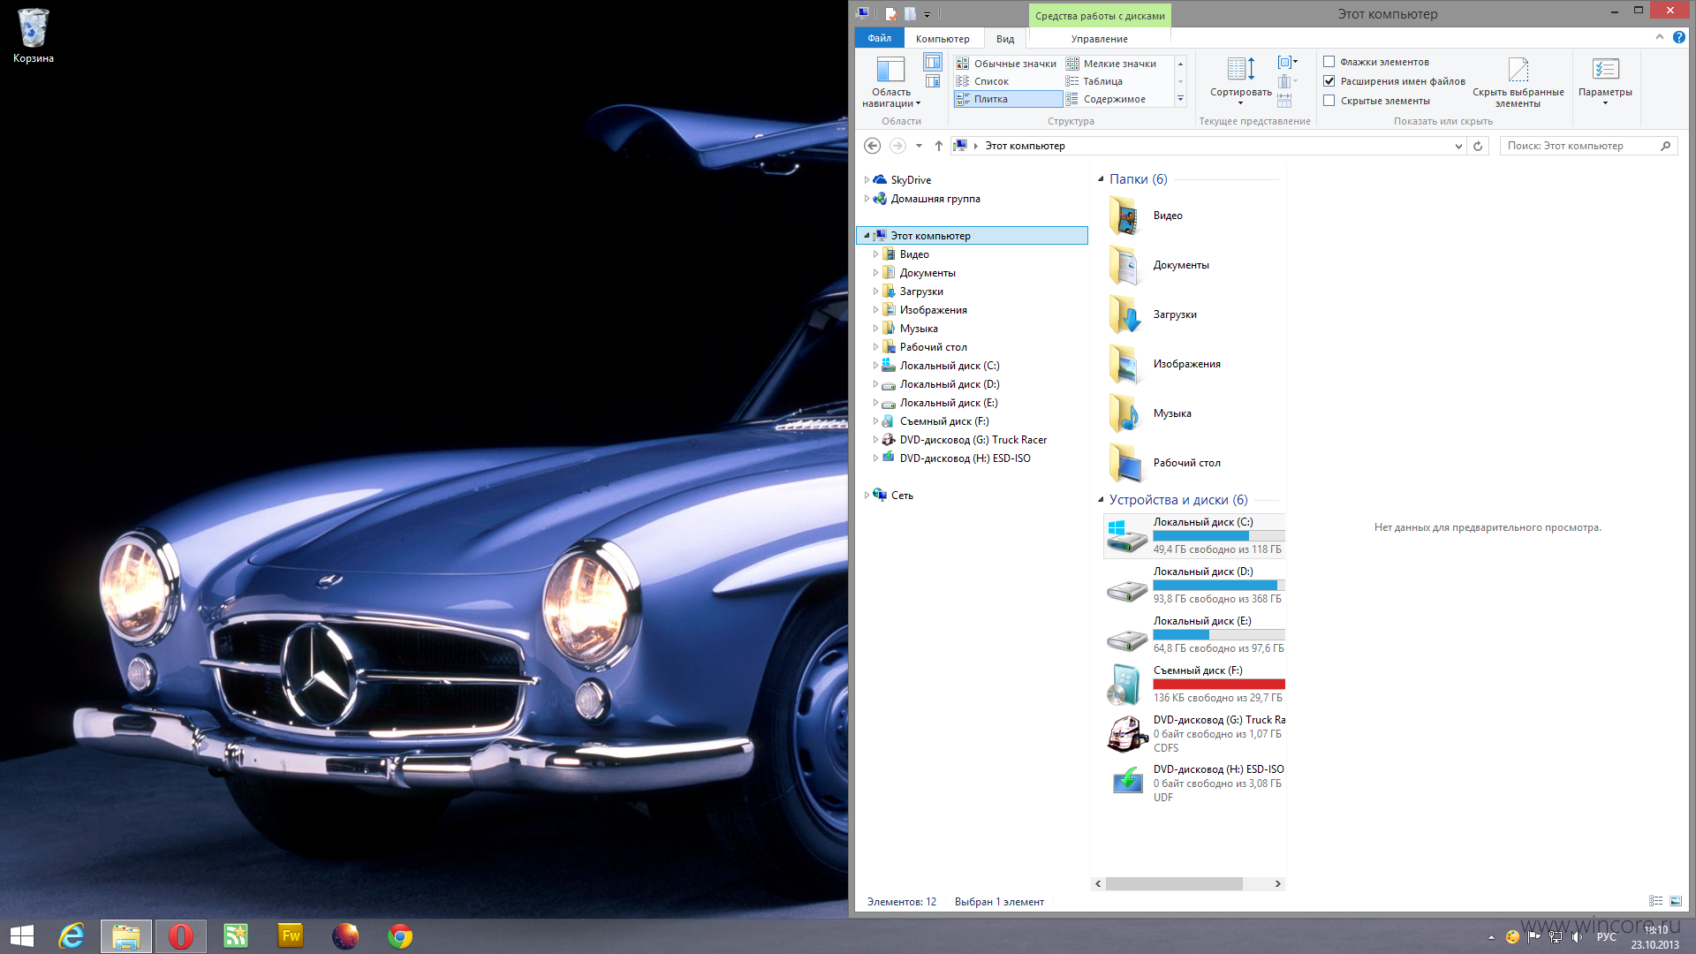
Task: Open the Sort by button
Action: 1240,79
